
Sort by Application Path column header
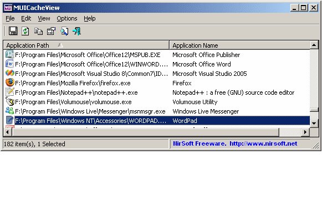coord(86,45)
